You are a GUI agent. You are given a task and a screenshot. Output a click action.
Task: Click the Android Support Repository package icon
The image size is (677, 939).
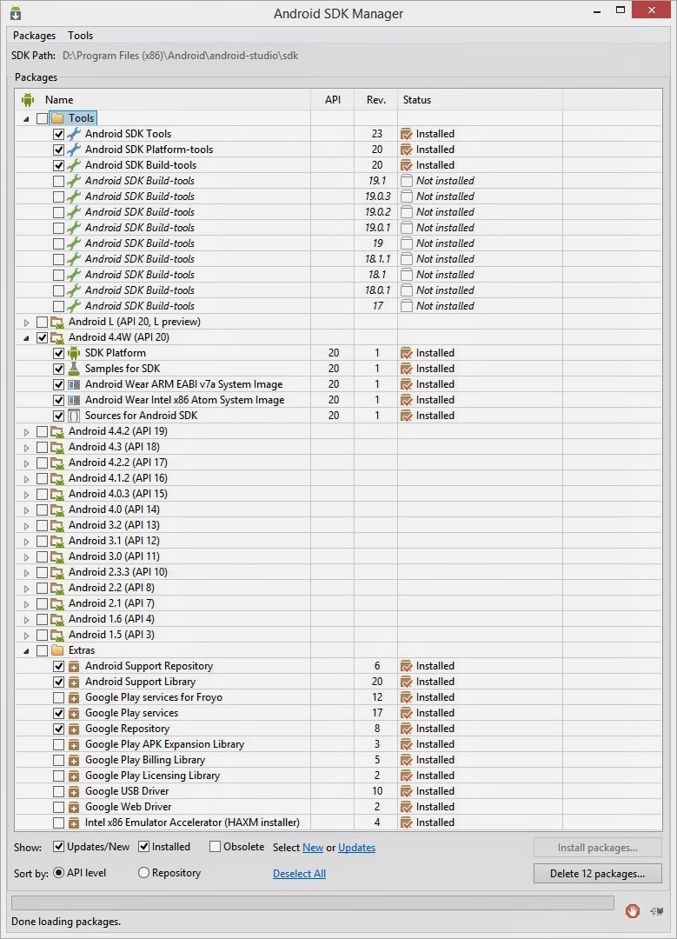tap(74, 666)
